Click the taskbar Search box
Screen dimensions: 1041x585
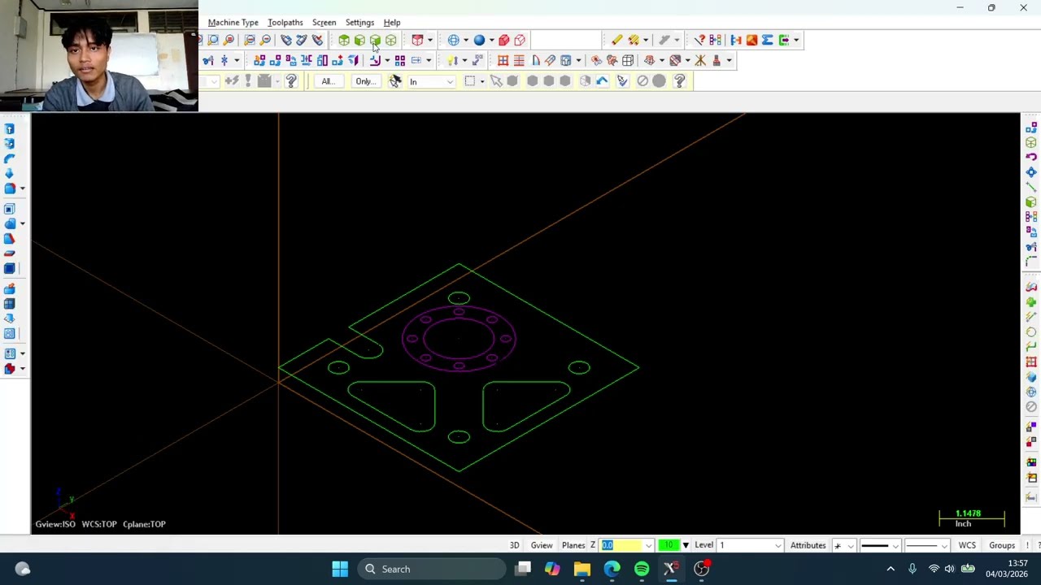[433, 569]
